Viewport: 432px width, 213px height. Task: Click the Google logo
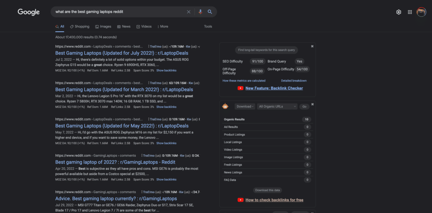pyautogui.click(x=29, y=12)
